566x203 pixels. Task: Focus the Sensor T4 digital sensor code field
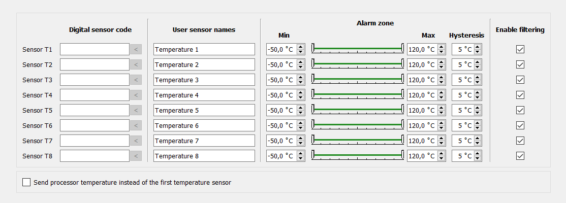(x=95, y=95)
